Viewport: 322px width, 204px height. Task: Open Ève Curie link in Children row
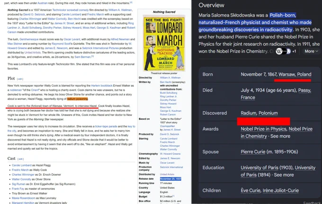coord(251,190)
